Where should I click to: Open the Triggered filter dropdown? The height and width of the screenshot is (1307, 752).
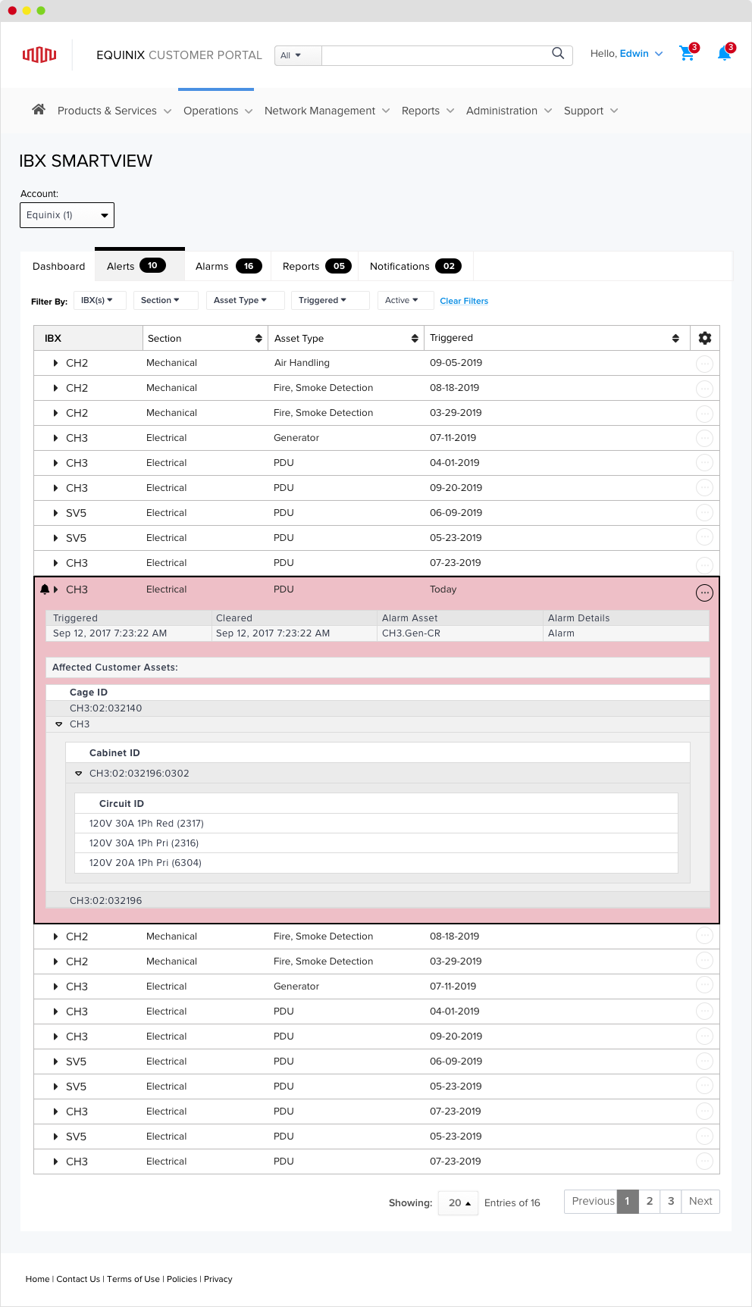click(330, 300)
